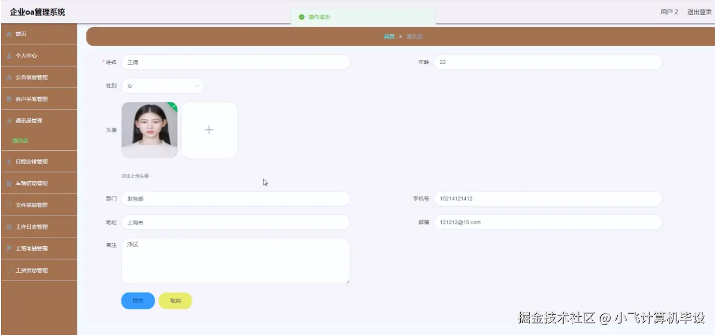Viewport: 715px width, 335px height.
Task: Click the 邮箱 field showing 121212@15.com
Action: tap(548, 222)
